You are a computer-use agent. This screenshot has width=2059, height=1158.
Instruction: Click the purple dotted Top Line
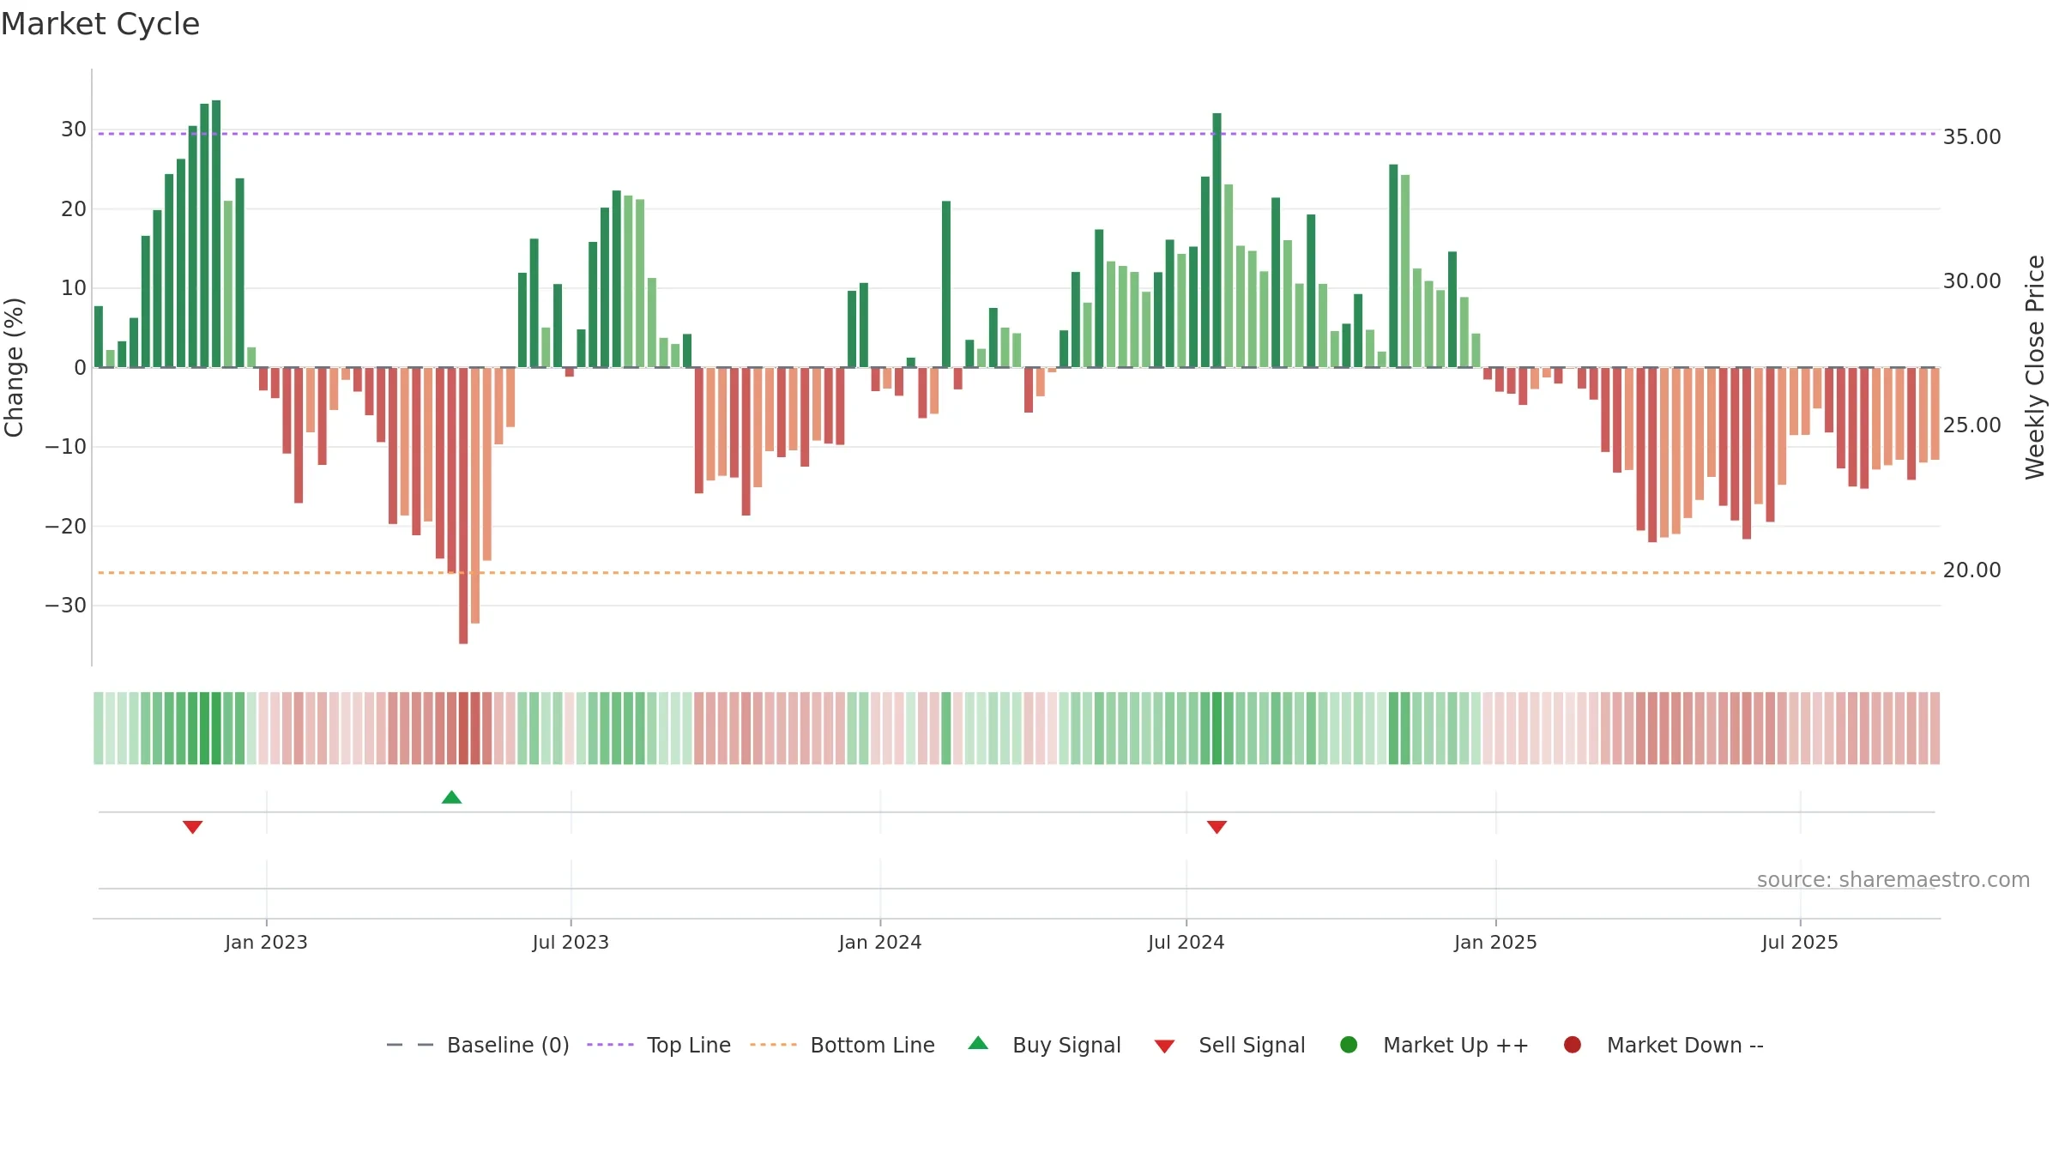[1017, 134]
